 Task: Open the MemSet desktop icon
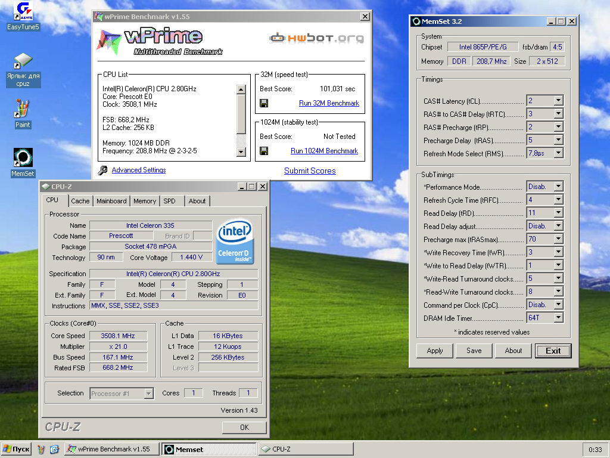(x=23, y=162)
